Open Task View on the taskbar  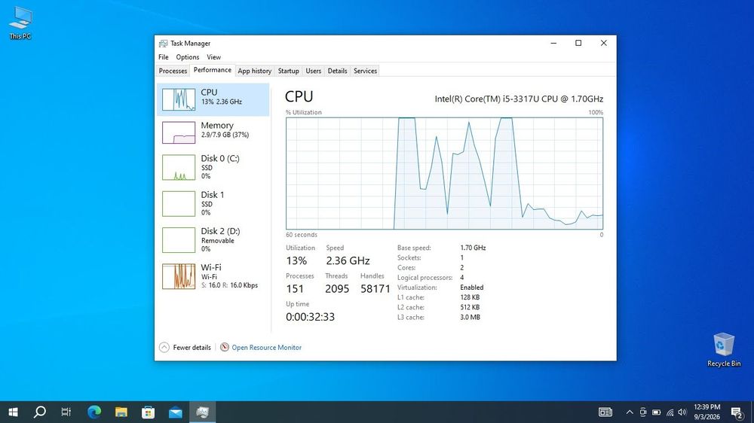pos(66,412)
